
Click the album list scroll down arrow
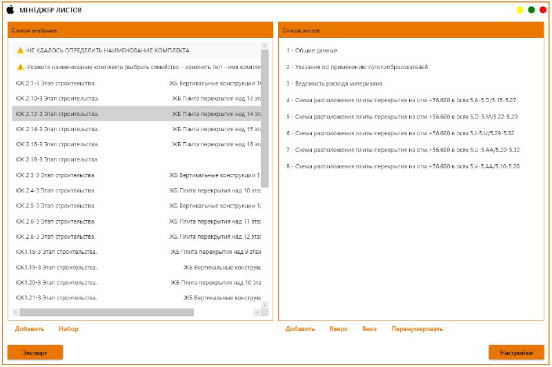click(265, 305)
